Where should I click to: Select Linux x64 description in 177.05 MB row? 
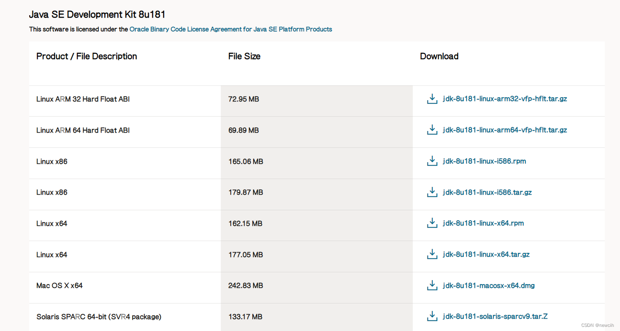[52, 255]
